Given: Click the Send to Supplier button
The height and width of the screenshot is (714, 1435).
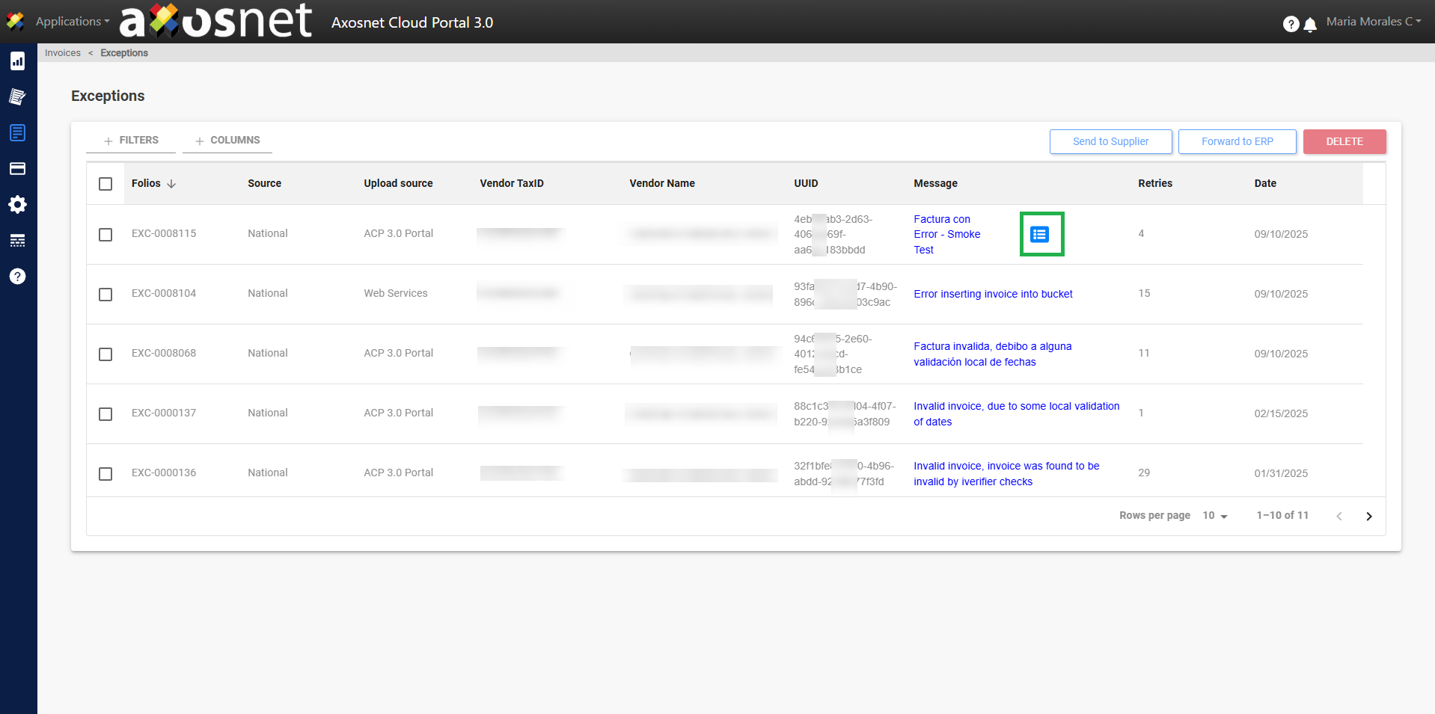Looking at the screenshot, I should tap(1110, 141).
